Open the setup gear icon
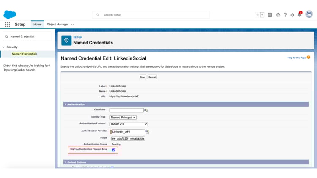317x178 pixels. pyautogui.click(x=292, y=15)
